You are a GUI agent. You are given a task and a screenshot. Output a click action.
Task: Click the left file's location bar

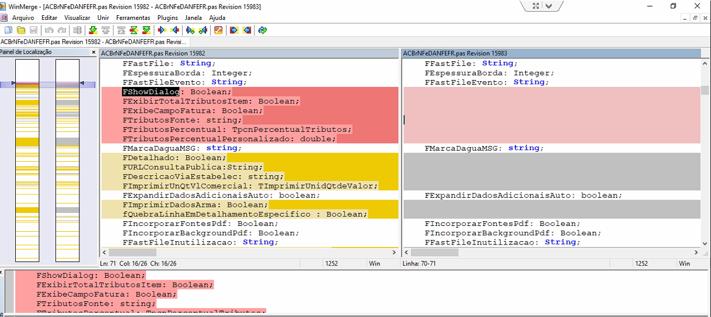click(x=27, y=161)
